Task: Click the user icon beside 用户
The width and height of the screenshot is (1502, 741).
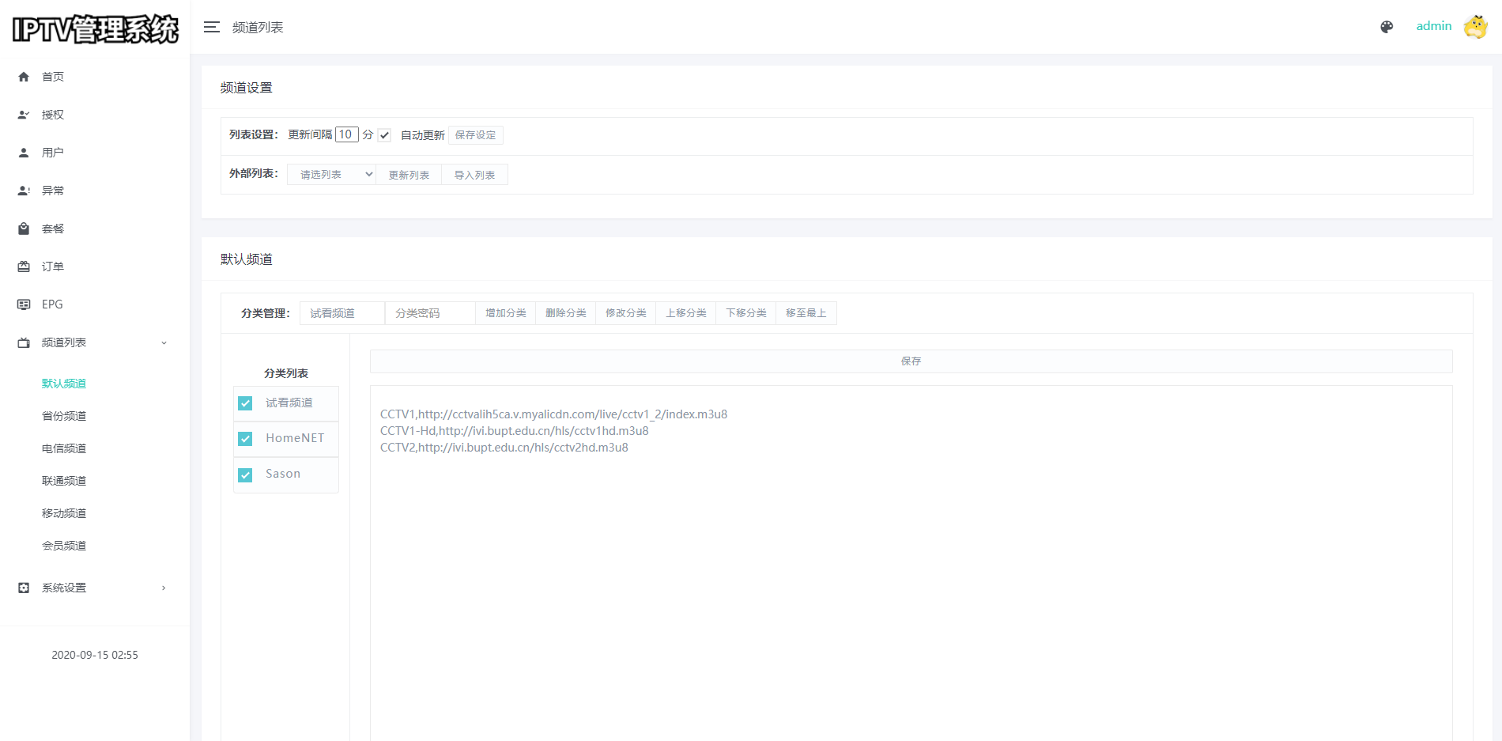Action: tap(24, 153)
